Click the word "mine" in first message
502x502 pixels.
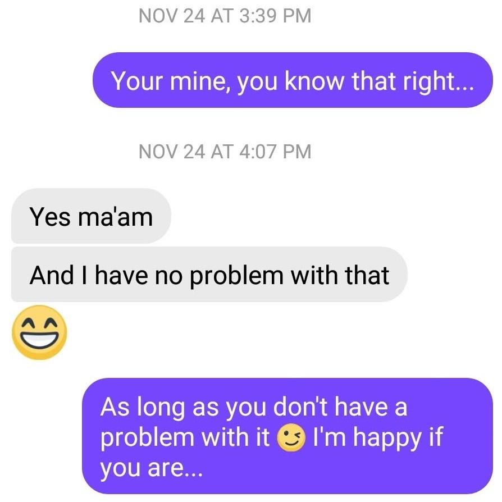(199, 81)
